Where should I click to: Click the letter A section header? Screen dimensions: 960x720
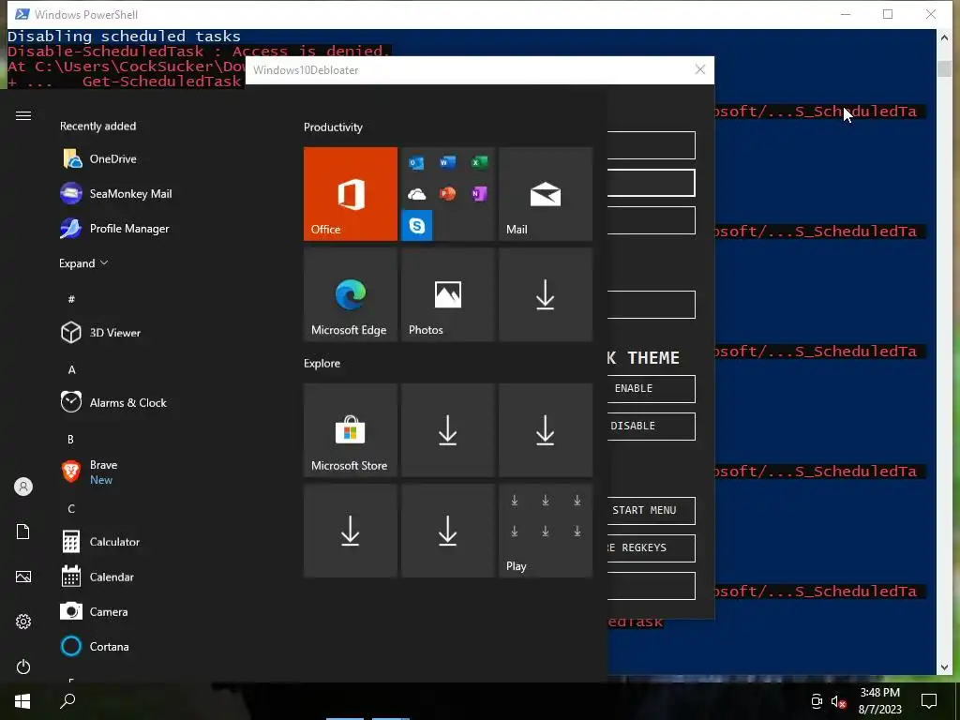pos(71,369)
